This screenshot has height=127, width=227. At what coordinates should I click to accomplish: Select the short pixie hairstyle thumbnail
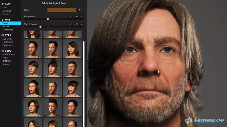coord(33,68)
